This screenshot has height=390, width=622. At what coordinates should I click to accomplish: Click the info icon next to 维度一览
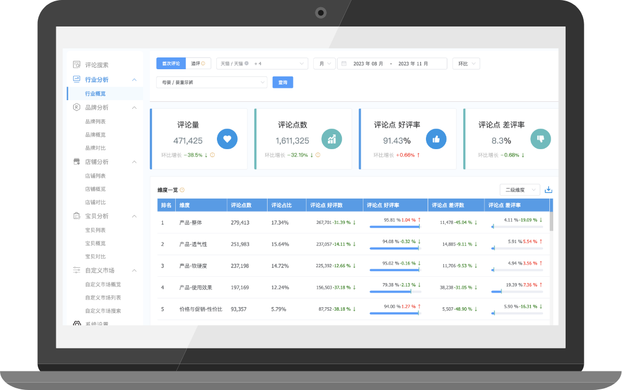pyautogui.click(x=182, y=190)
